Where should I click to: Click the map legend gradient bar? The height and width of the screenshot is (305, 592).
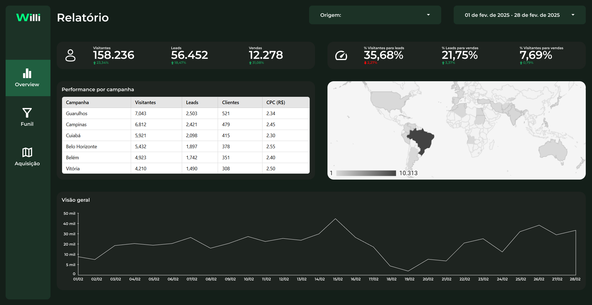[x=366, y=173]
